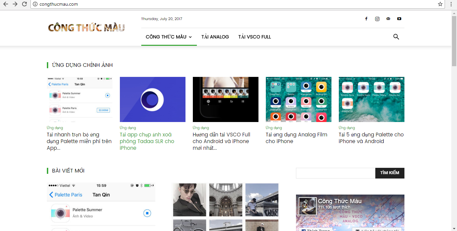457x231 pixels.
Task: Open the Analog Film apps thumbnail
Action: point(299,99)
